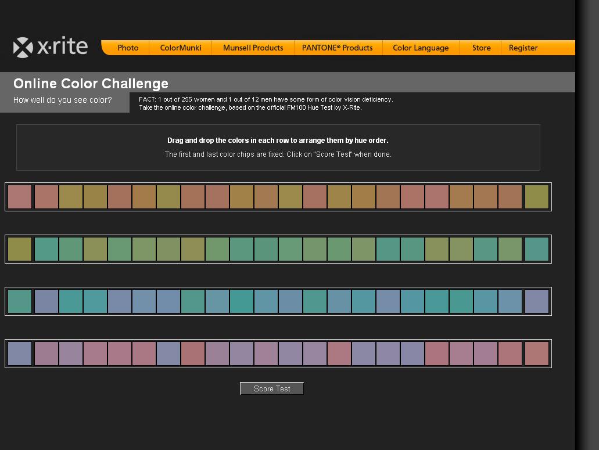Screen dimensions: 599x450
Task: Select the fixed olive chip ending the first row
Action: (536, 197)
